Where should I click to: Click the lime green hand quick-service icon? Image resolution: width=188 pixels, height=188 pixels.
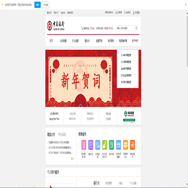point(104,145)
